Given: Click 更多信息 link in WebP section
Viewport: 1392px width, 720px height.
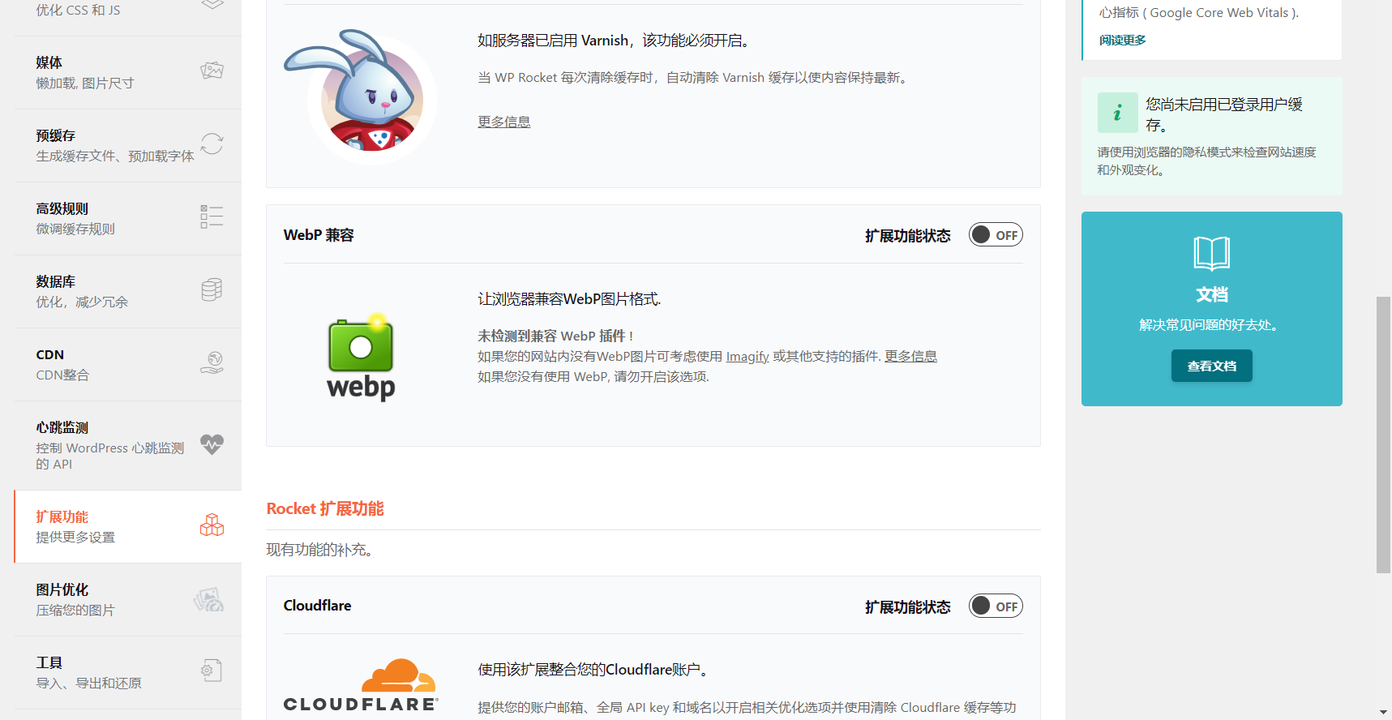Looking at the screenshot, I should pyautogui.click(x=911, y=357).
